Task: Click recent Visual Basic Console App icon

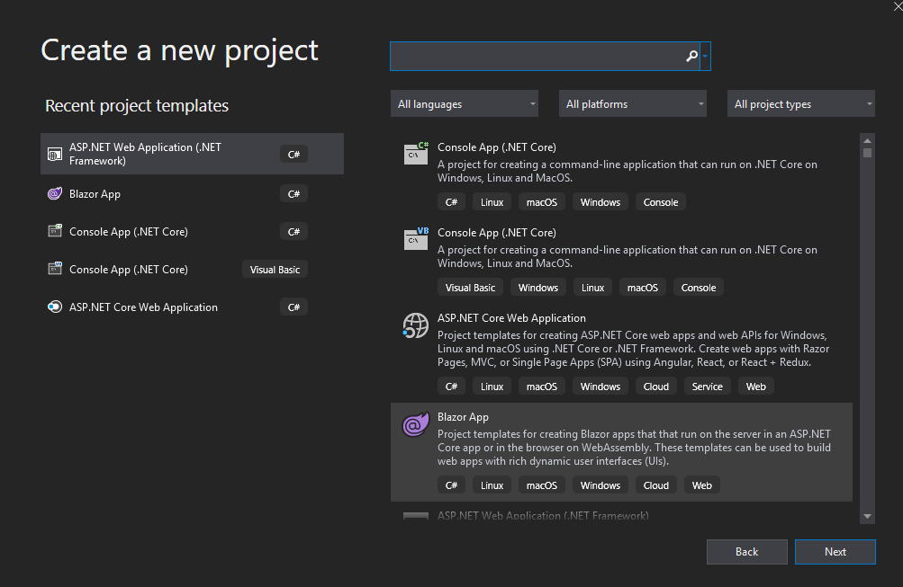Action: (x=54, y=270)
